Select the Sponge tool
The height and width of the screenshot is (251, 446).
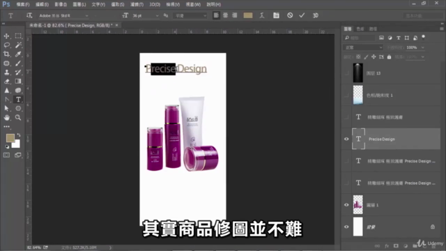point(18,91)
